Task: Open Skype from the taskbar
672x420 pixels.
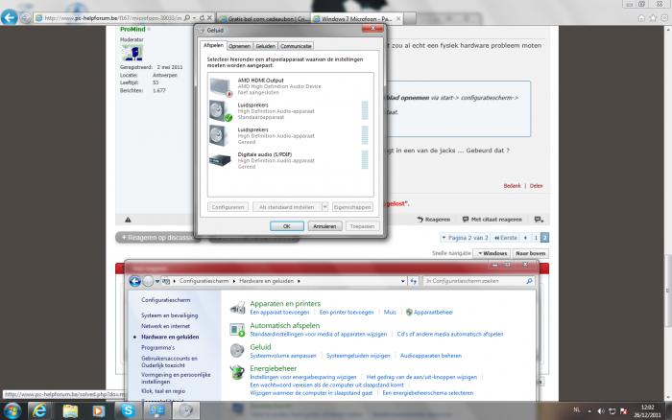Action: coord(128,411)
